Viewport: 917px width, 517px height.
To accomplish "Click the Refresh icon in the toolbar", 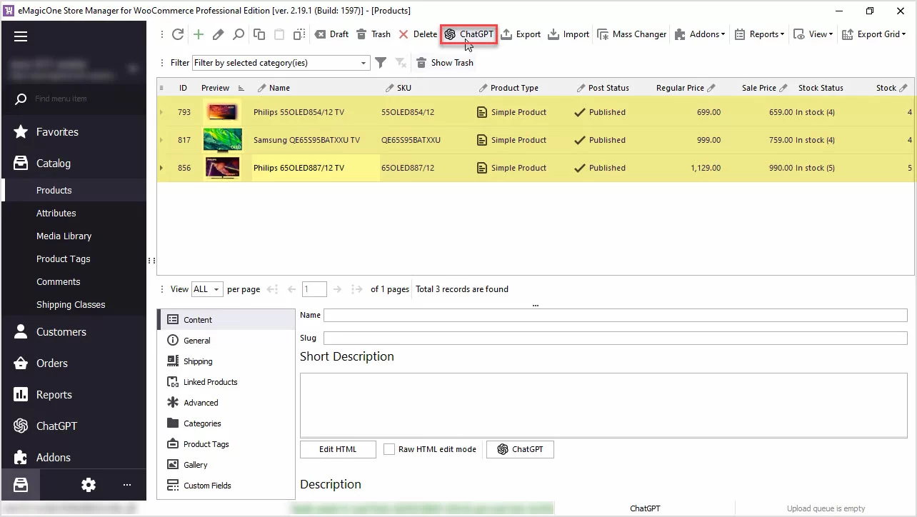I will (178, 34).
